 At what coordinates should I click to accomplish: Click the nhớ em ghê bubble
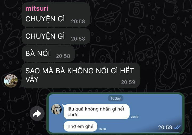[x=81, y=126]
